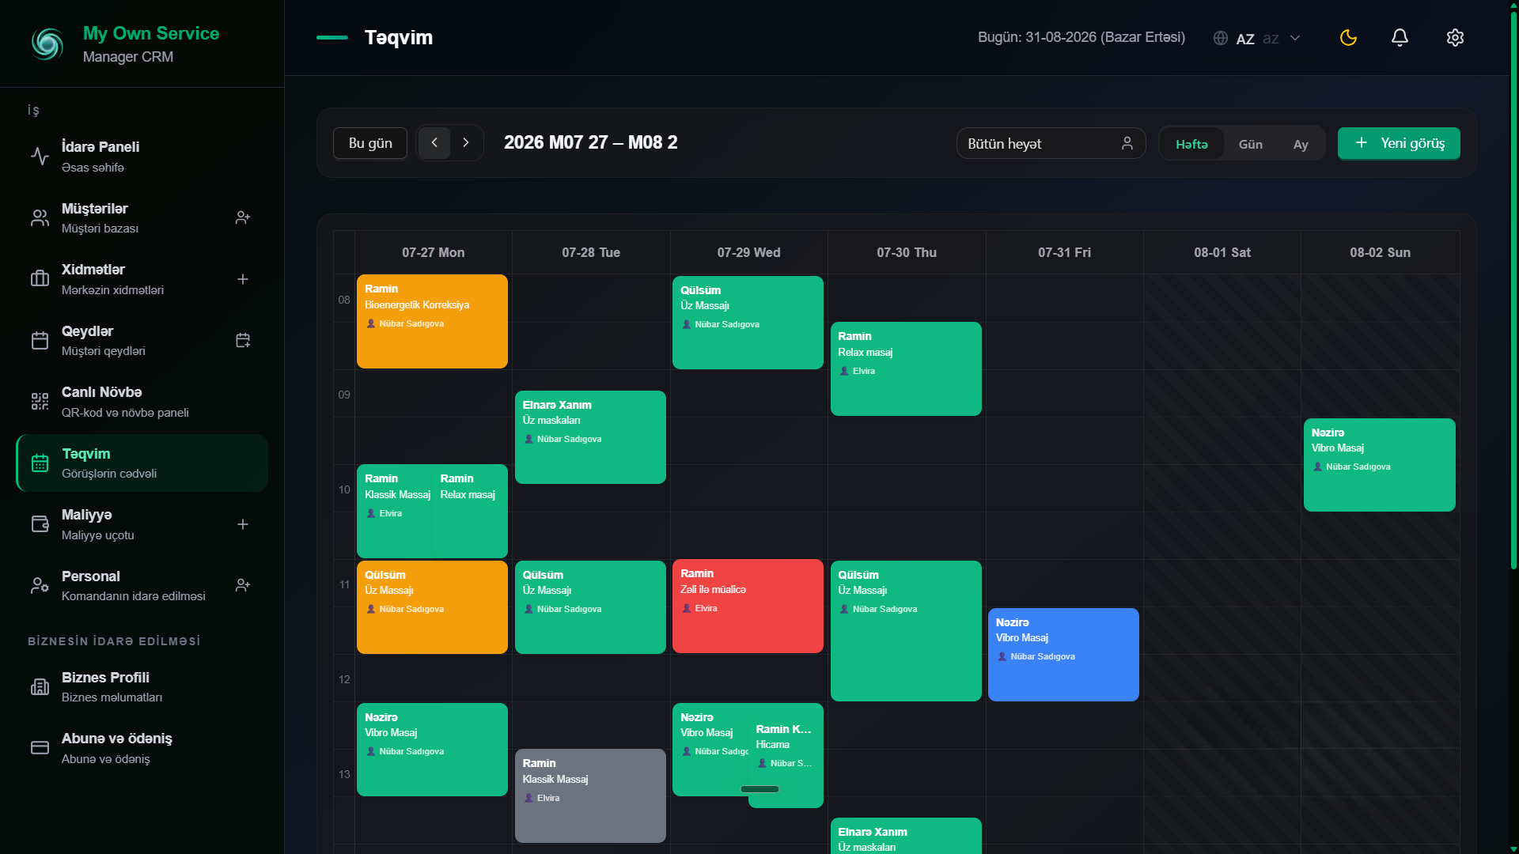Image resolution: width=1519 pixels, height=854 pixels.
Task: Click the globe language icon
Action: click(x=1221, y=38)
